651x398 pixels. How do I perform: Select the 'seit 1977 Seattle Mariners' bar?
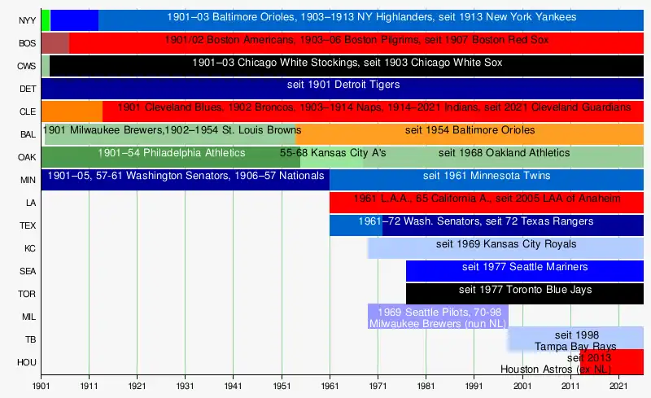pos(525,271)
